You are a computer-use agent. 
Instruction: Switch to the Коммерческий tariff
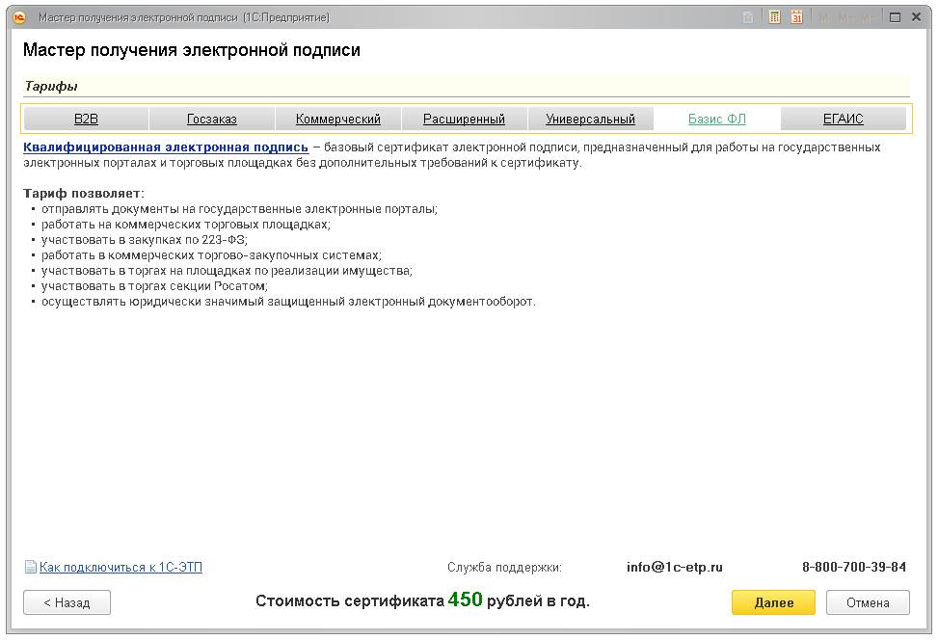338,119
